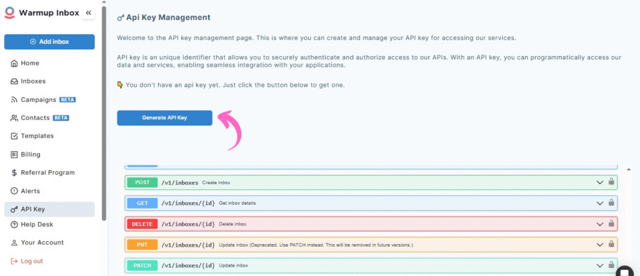Click the lock icon on POST /v1/inboxes
This screenshot has width=640, height=276.
(x=611, y=182)
